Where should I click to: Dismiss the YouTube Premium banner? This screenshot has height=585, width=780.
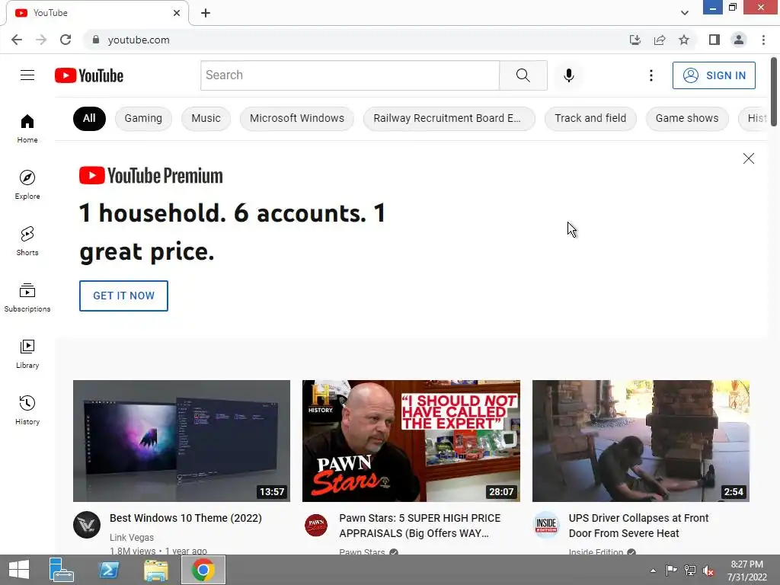point(748,158)
